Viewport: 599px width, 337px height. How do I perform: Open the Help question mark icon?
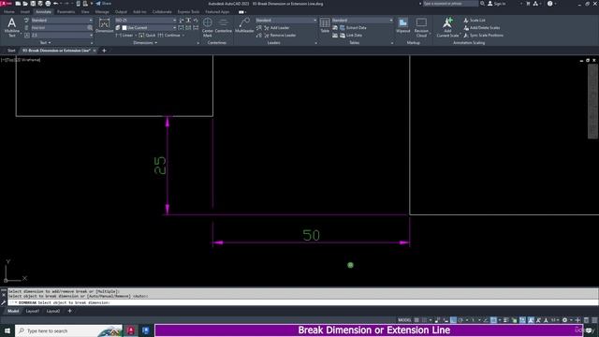[x=549, y=4]
